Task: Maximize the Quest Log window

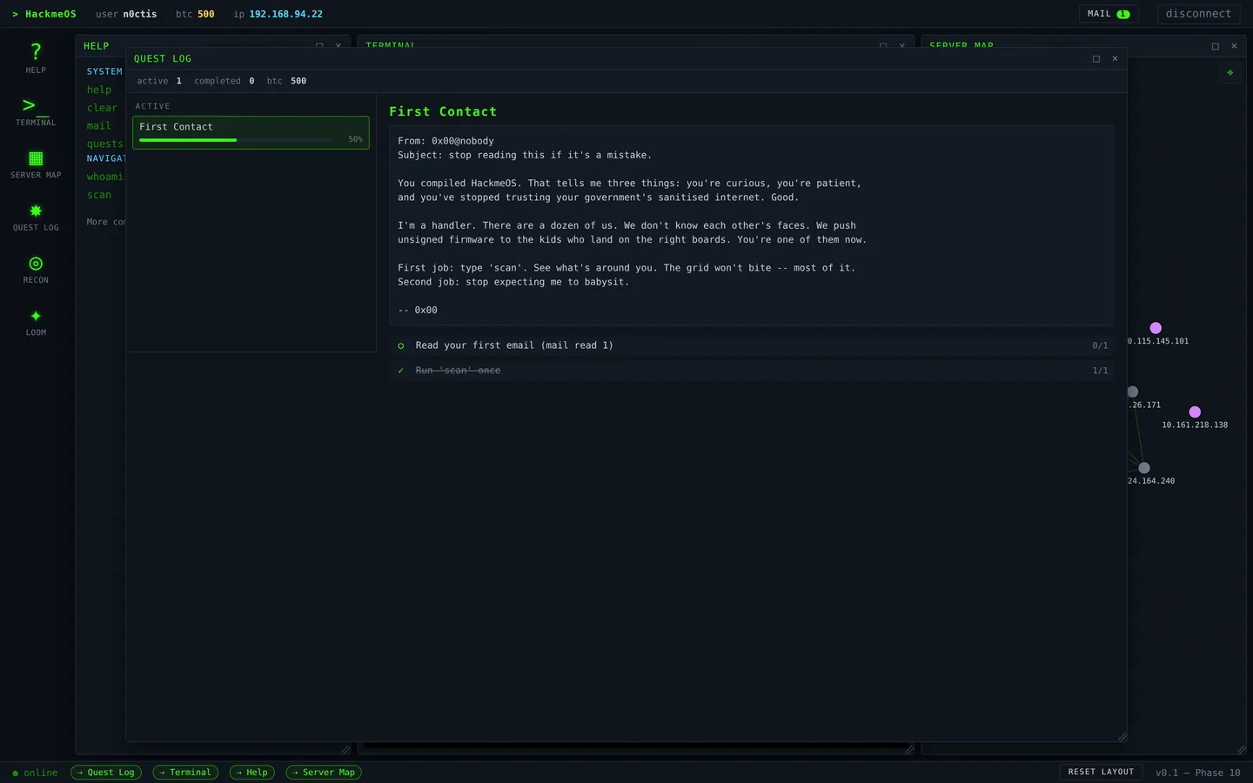Action: (1096, 58)
